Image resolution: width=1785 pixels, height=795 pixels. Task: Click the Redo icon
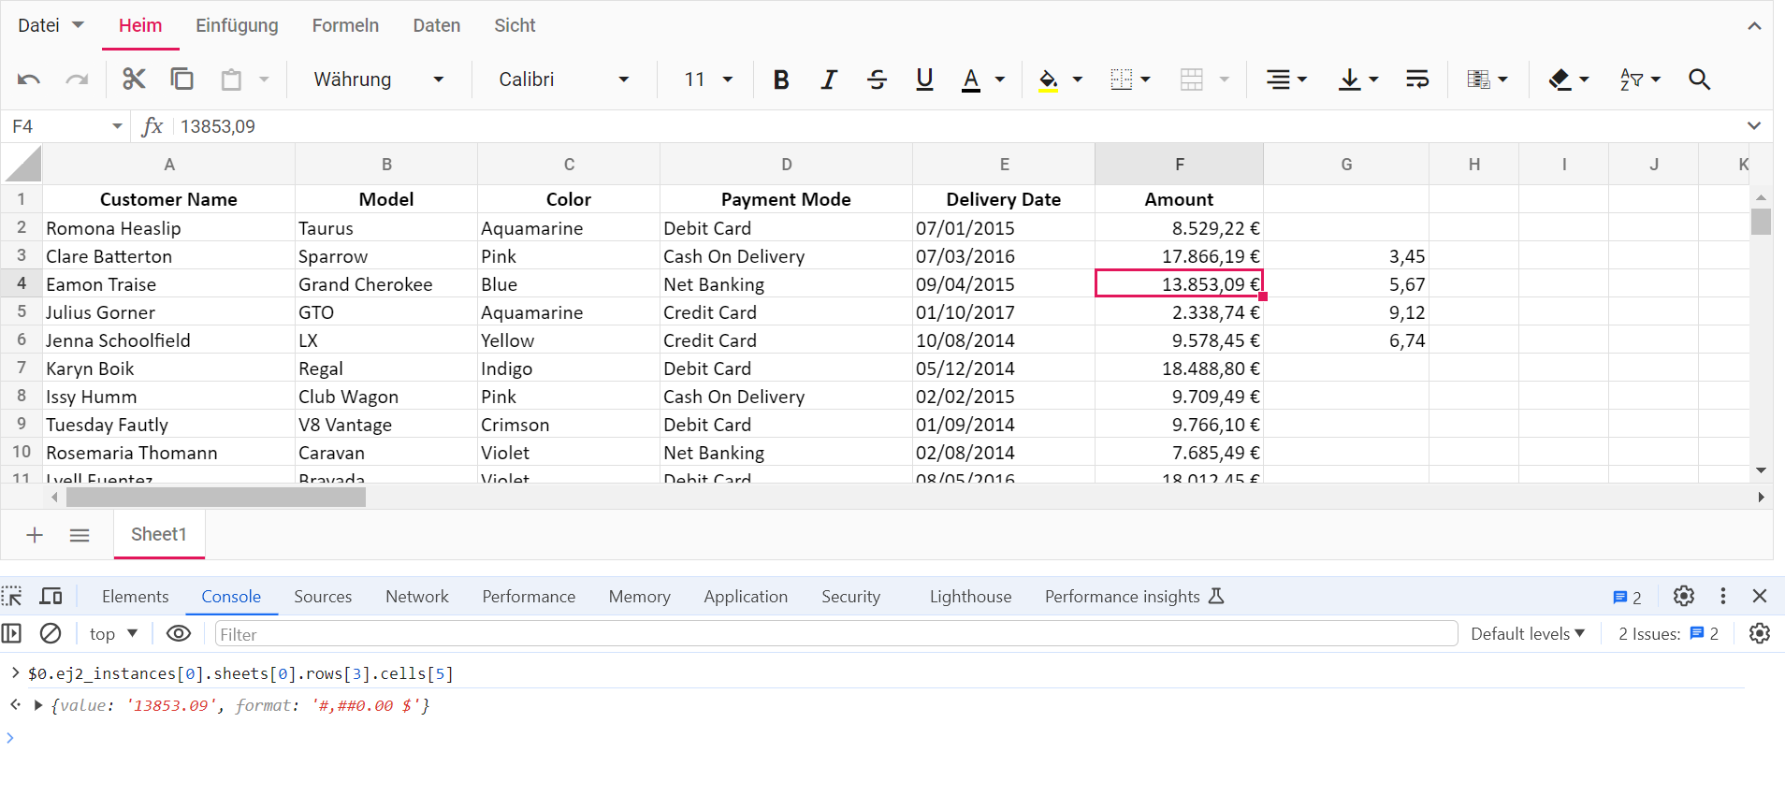[77, 79]
